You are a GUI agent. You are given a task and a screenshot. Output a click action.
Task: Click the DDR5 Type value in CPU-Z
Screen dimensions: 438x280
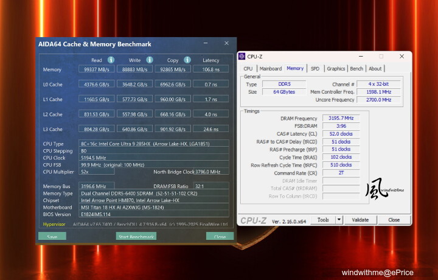click(284, 84)
